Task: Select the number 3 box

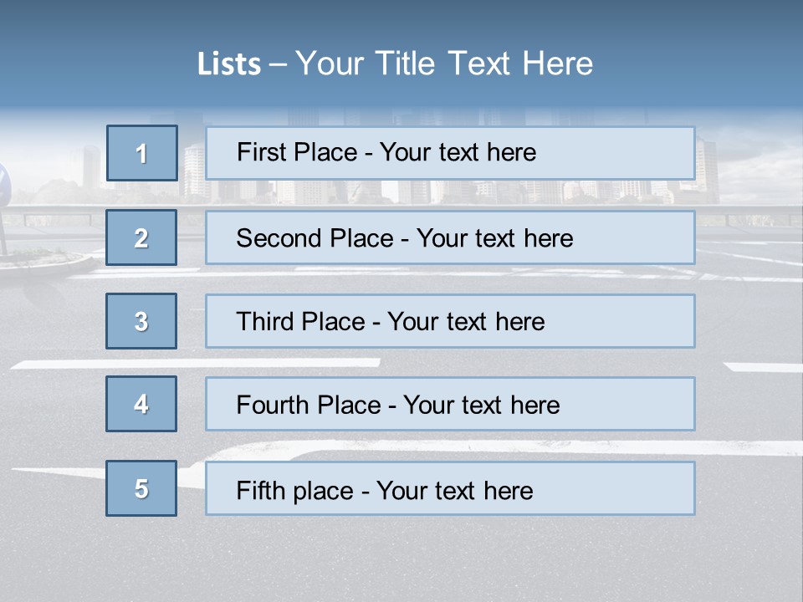Action: coord(141,321)
